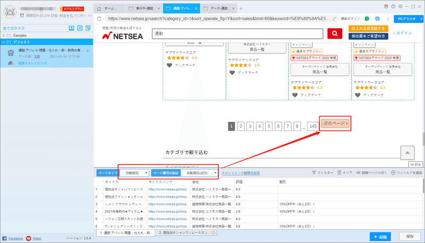
Task: Click the data count 335 link
Action: pos(37,57)
